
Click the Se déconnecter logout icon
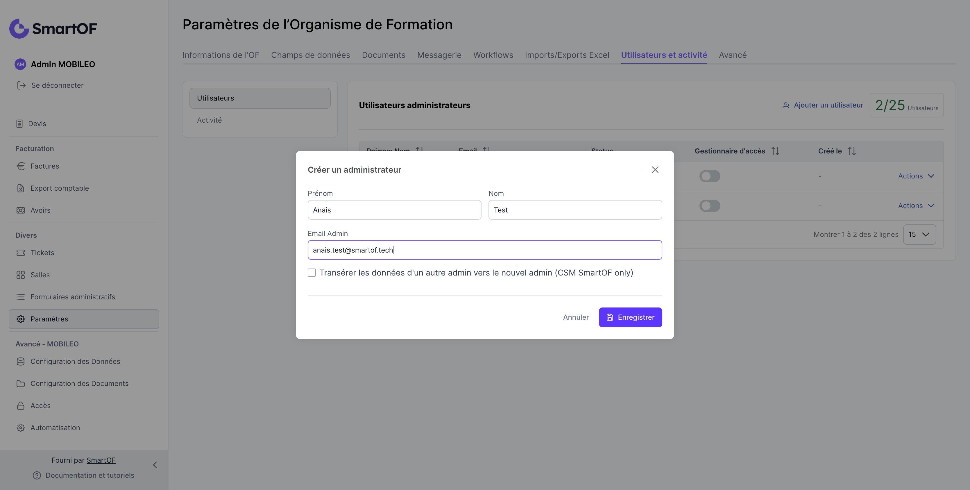pyautogui.click(x=22, y=85)
